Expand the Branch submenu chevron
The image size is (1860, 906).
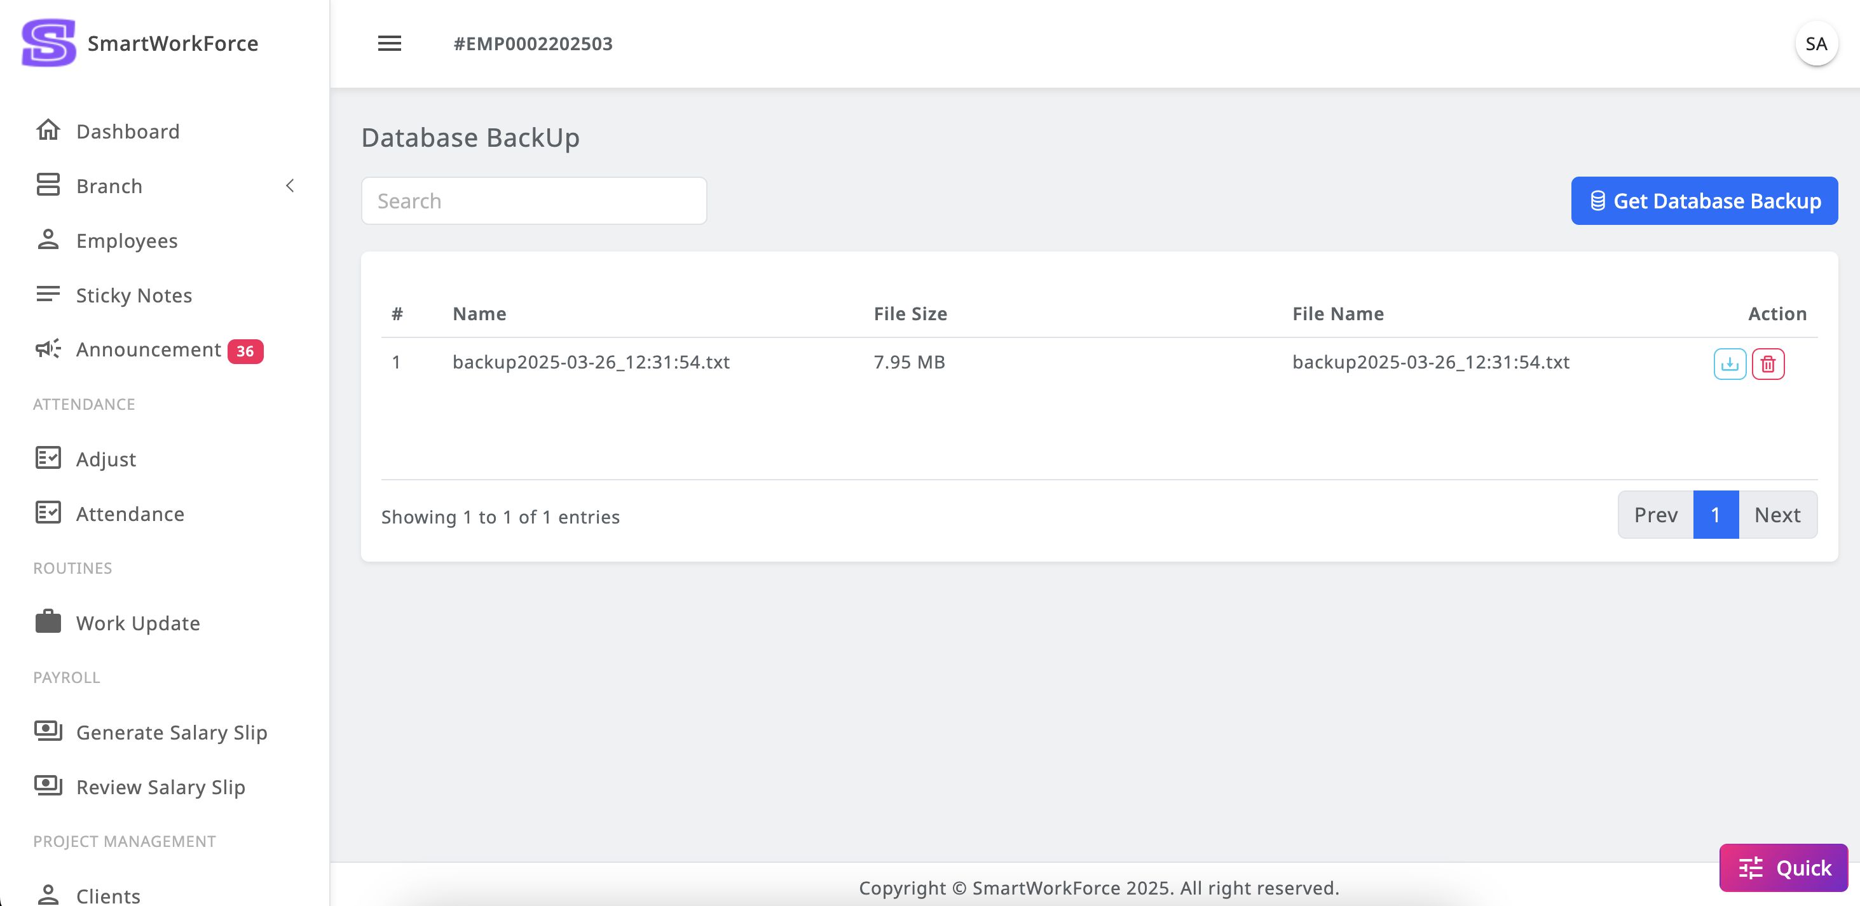tap(289, 186)
